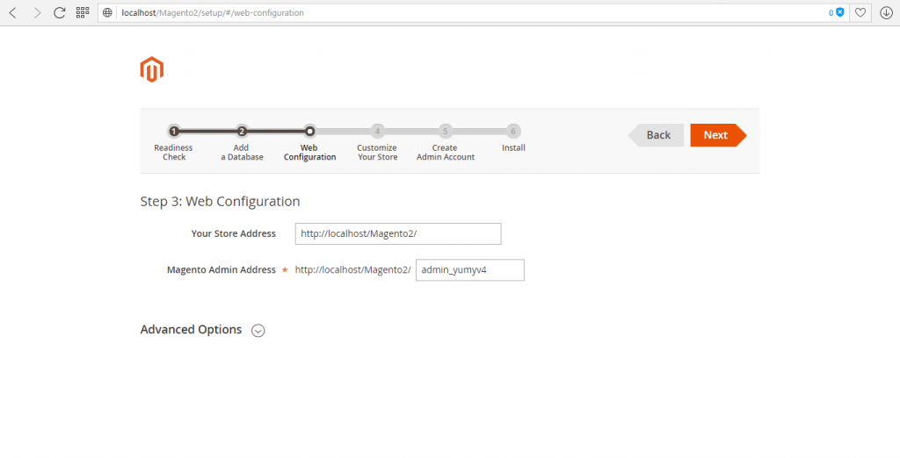Open the speed dial grid icon
900x458 pixels.
coord(82,12)
